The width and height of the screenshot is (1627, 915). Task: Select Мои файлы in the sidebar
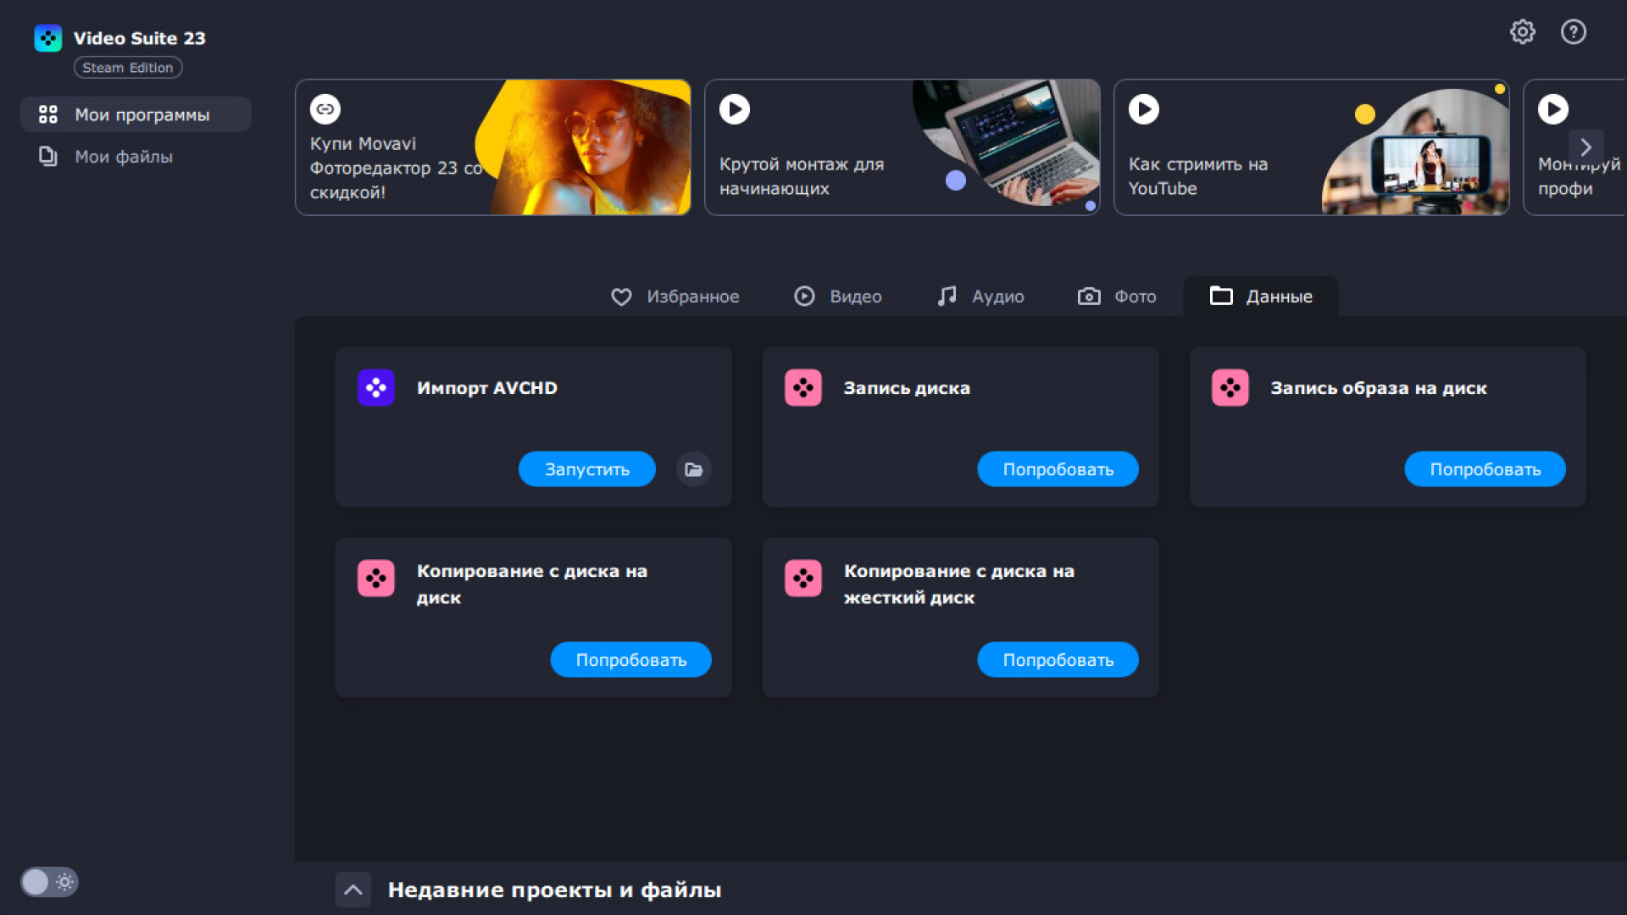coord(124,157)
